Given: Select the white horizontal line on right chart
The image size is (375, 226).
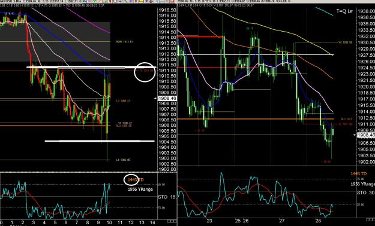Looking at the screenshot, I should point(256,54).
